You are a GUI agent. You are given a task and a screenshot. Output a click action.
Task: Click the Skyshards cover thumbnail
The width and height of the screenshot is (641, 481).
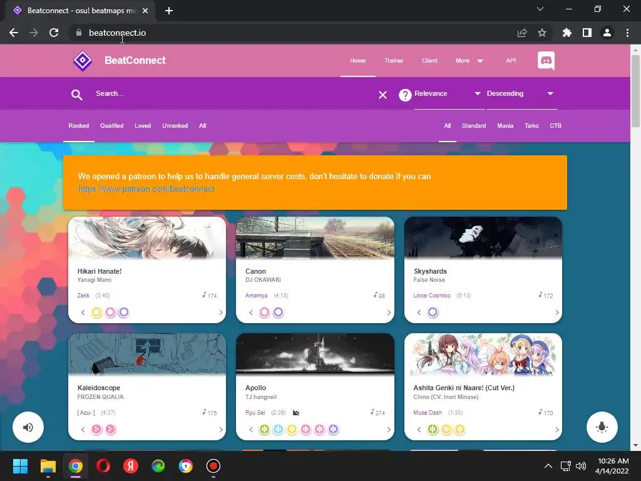click(483, 238)
